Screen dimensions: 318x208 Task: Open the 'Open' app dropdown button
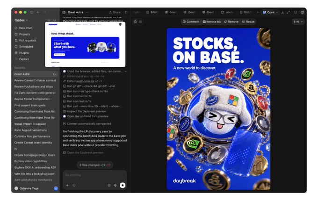(271, 12)
